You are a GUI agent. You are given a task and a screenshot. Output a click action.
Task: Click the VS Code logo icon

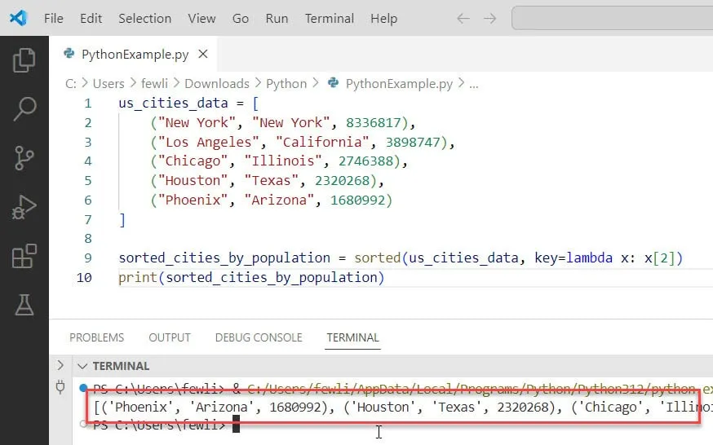pyautogui.click(x=18, y=18)
